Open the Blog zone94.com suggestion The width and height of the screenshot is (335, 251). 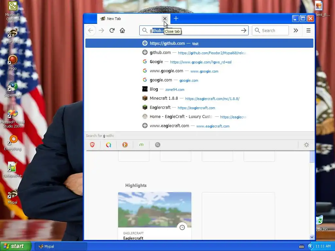pyautogui.click(x=199, y=89)
